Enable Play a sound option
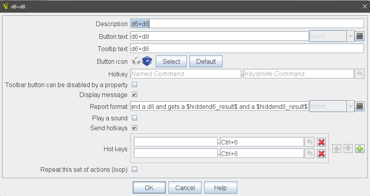Image resolution: width=370 pixels, height=196 pixels. click(134, 118)
